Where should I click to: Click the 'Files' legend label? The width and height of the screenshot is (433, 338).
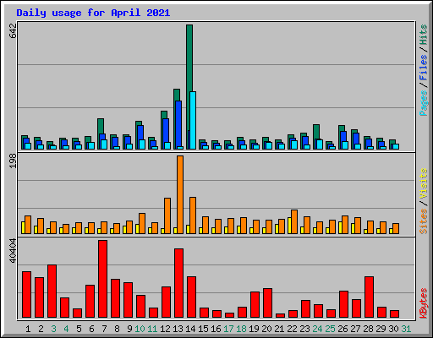click(423, 68)
